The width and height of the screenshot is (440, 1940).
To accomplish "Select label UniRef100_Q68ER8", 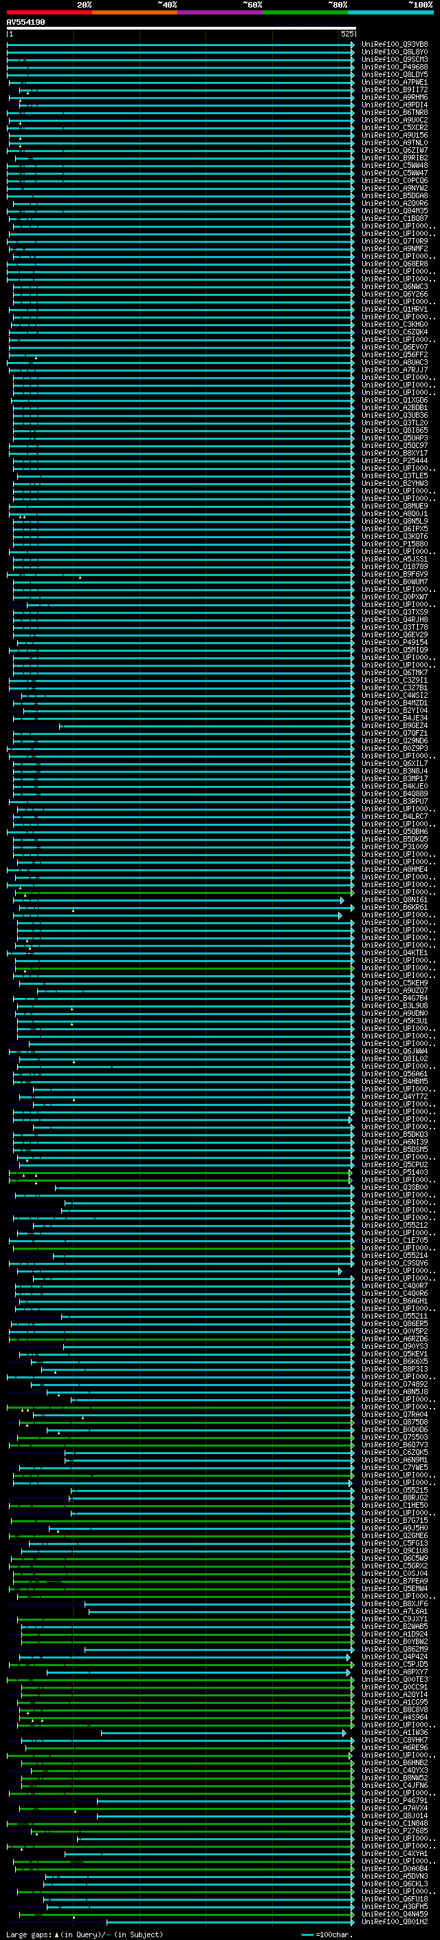I will coord(395,264).
